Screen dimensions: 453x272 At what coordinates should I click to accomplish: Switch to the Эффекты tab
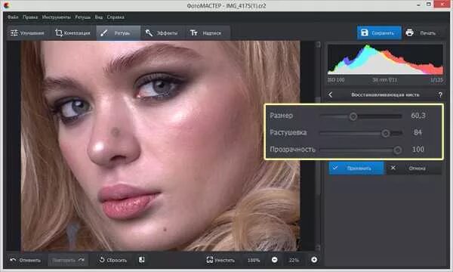tap(162, 33)
